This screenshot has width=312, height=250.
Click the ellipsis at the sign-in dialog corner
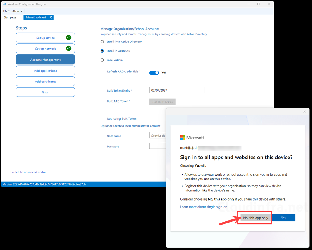(x=305, y=245)
